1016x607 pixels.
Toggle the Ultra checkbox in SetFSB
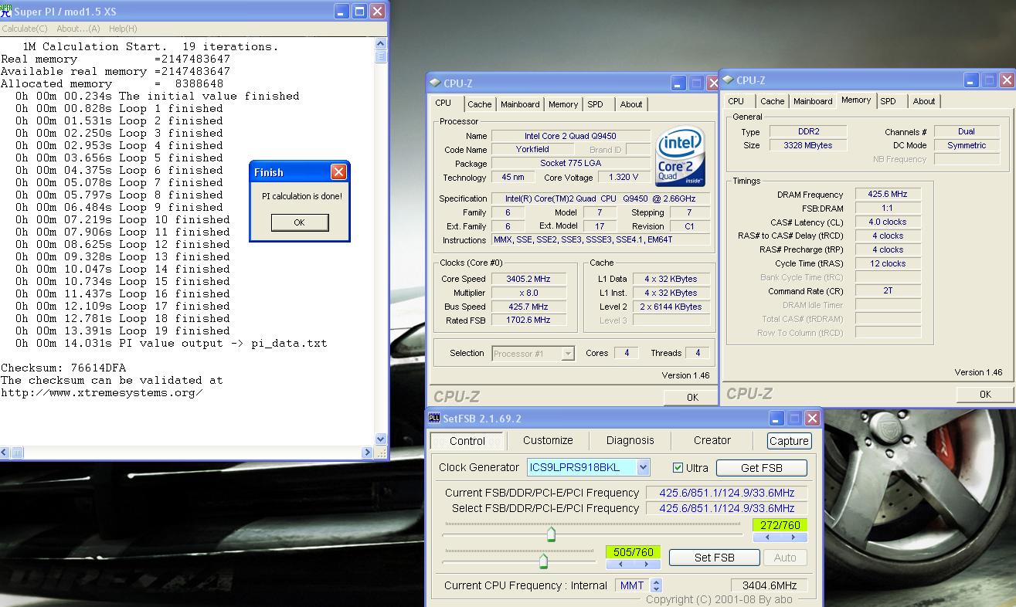pos(678,468)
